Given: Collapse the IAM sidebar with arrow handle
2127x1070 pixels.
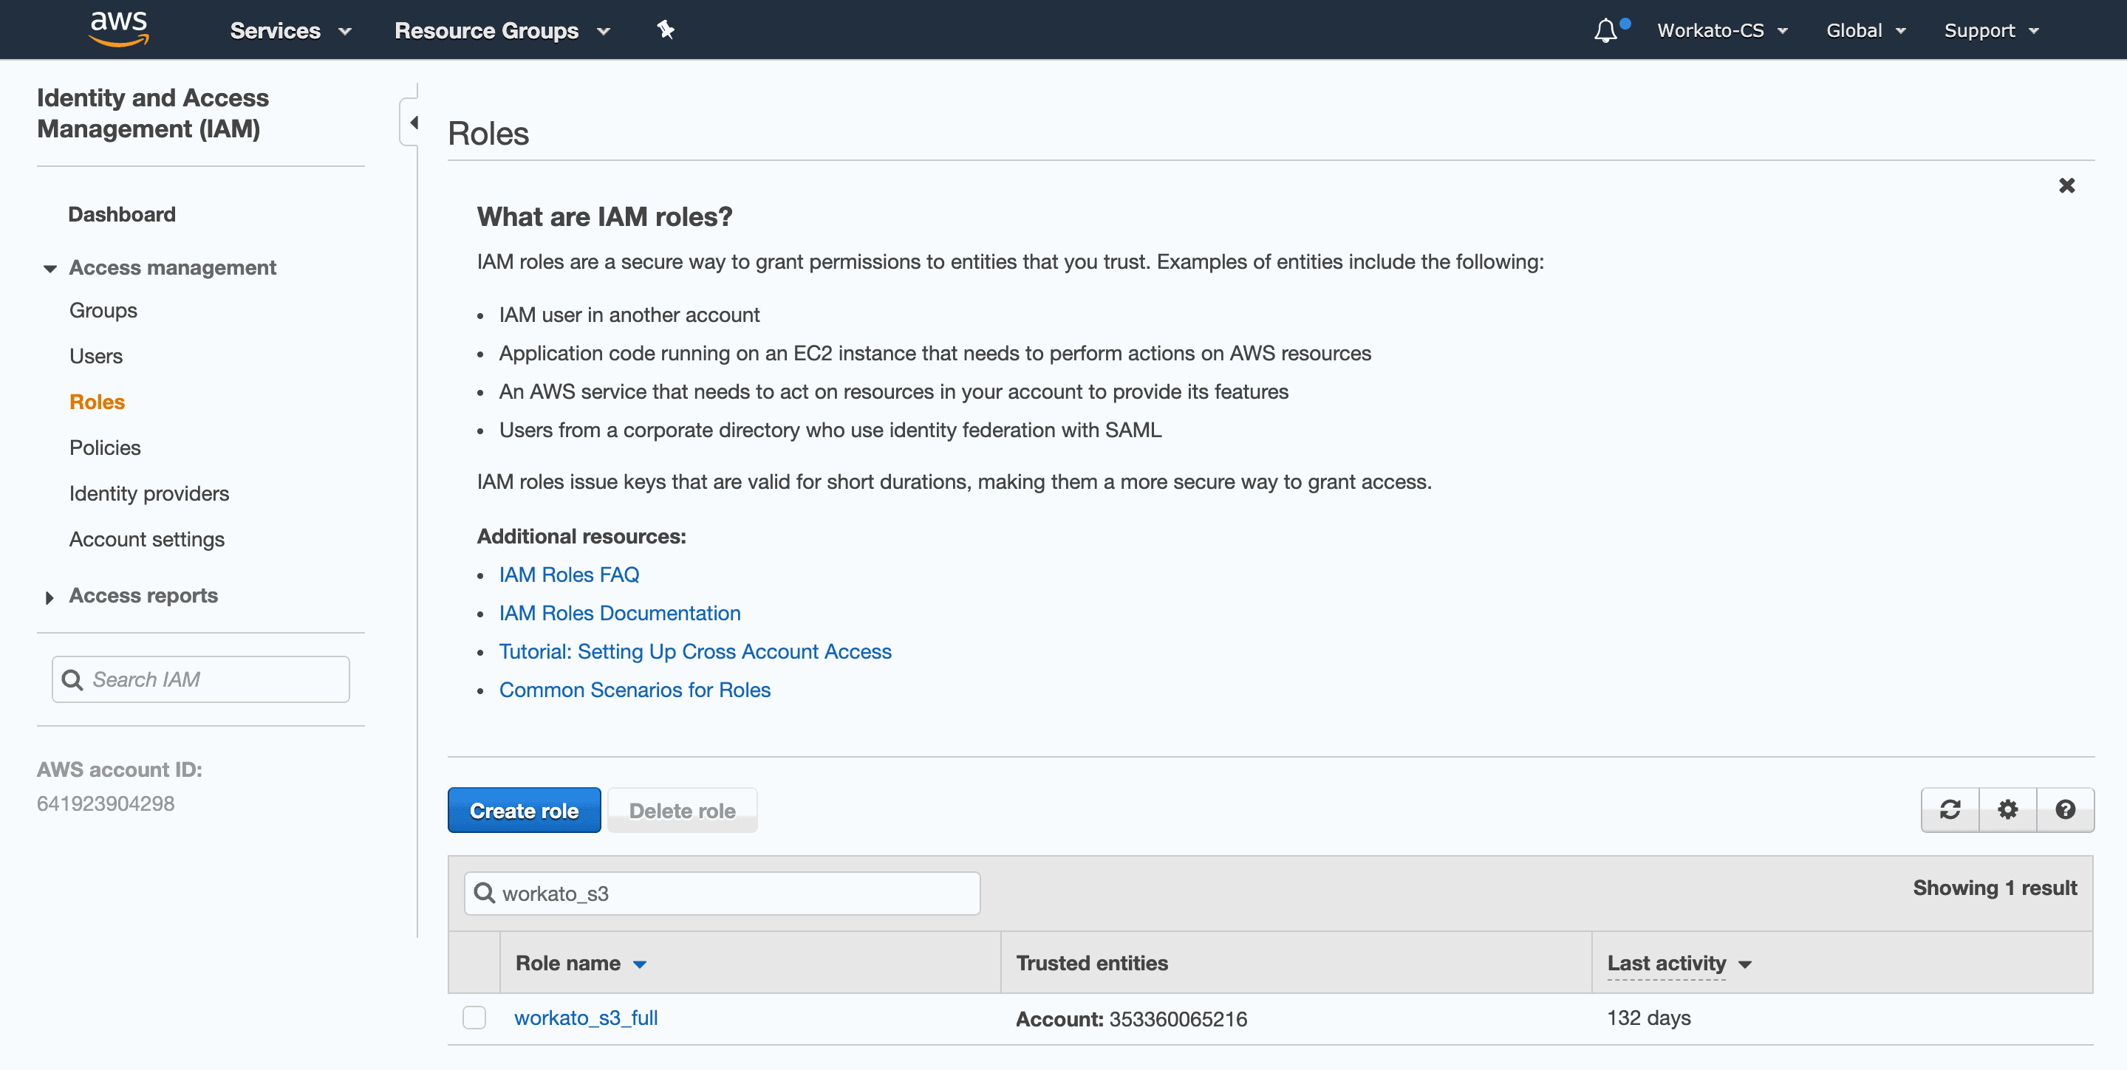Looking at the screenshot, I should pyautogui.click(x=413, y=122).
